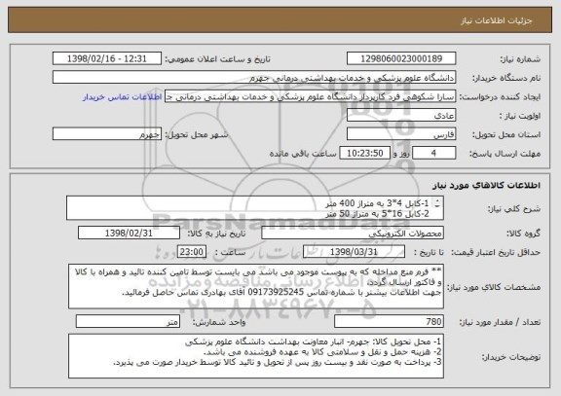
Task: Click the استان محل تحویل field showing فارس
Action: [x=401, y=134]
